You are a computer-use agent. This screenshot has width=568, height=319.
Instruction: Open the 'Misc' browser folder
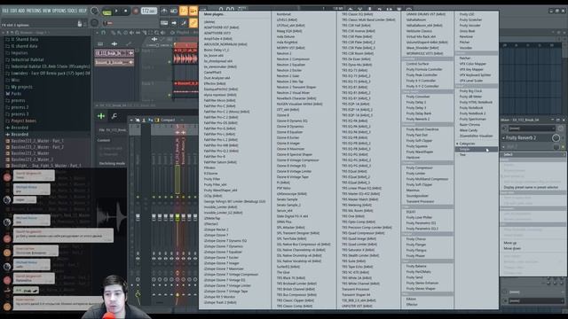coord(16,80)
